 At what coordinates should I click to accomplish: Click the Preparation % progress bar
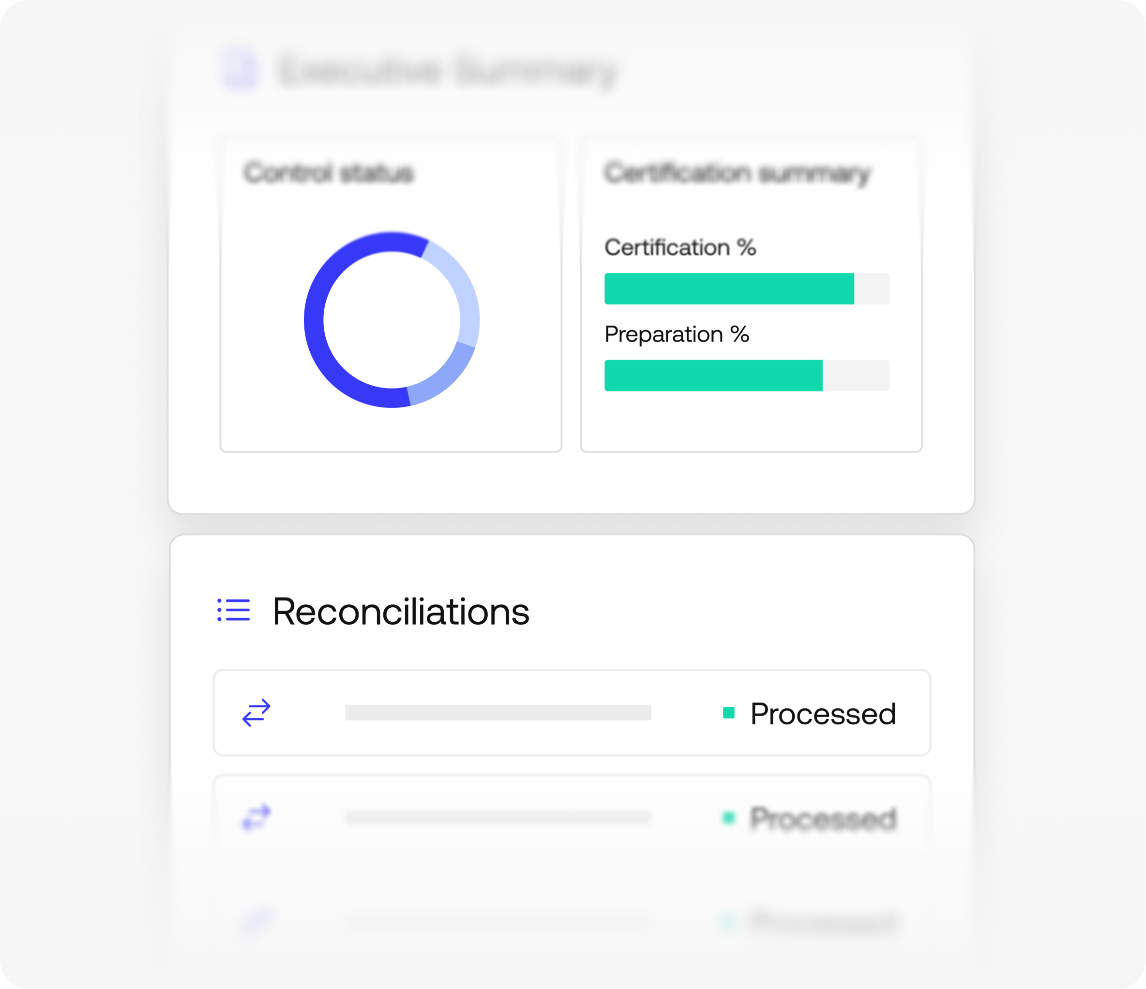[x=747, y=375]
